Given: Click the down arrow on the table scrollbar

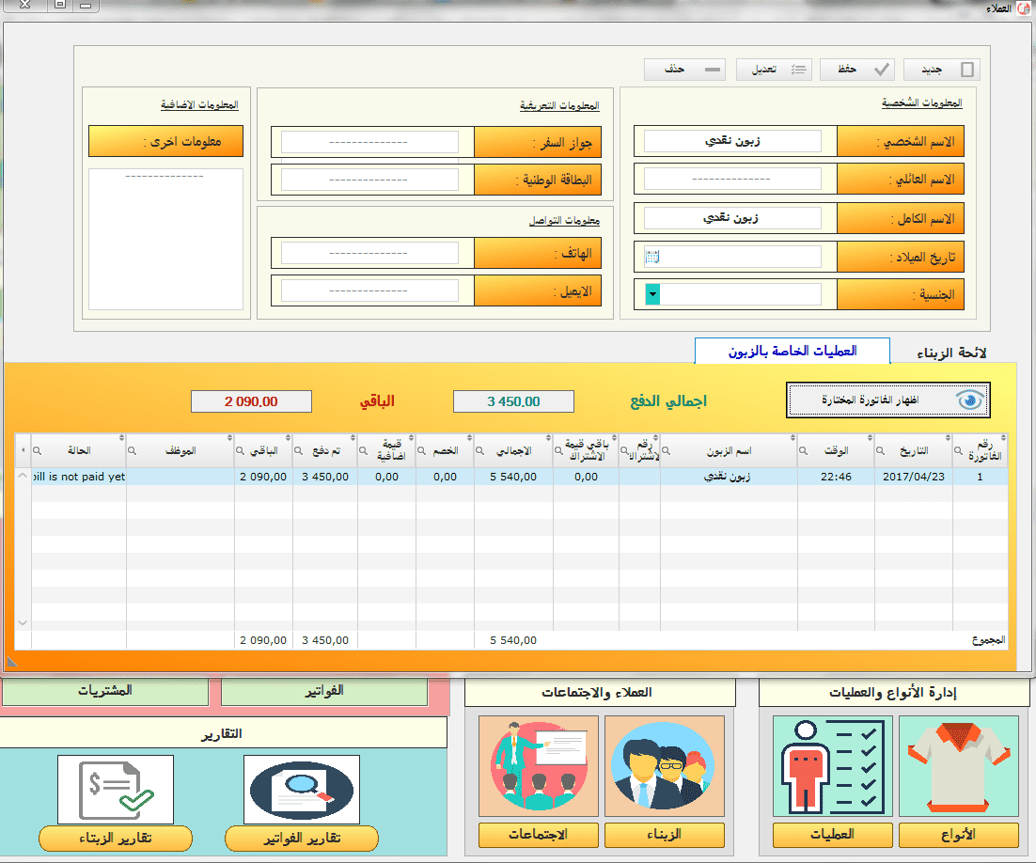Looking at the screenshot, I should pos(21,621).
